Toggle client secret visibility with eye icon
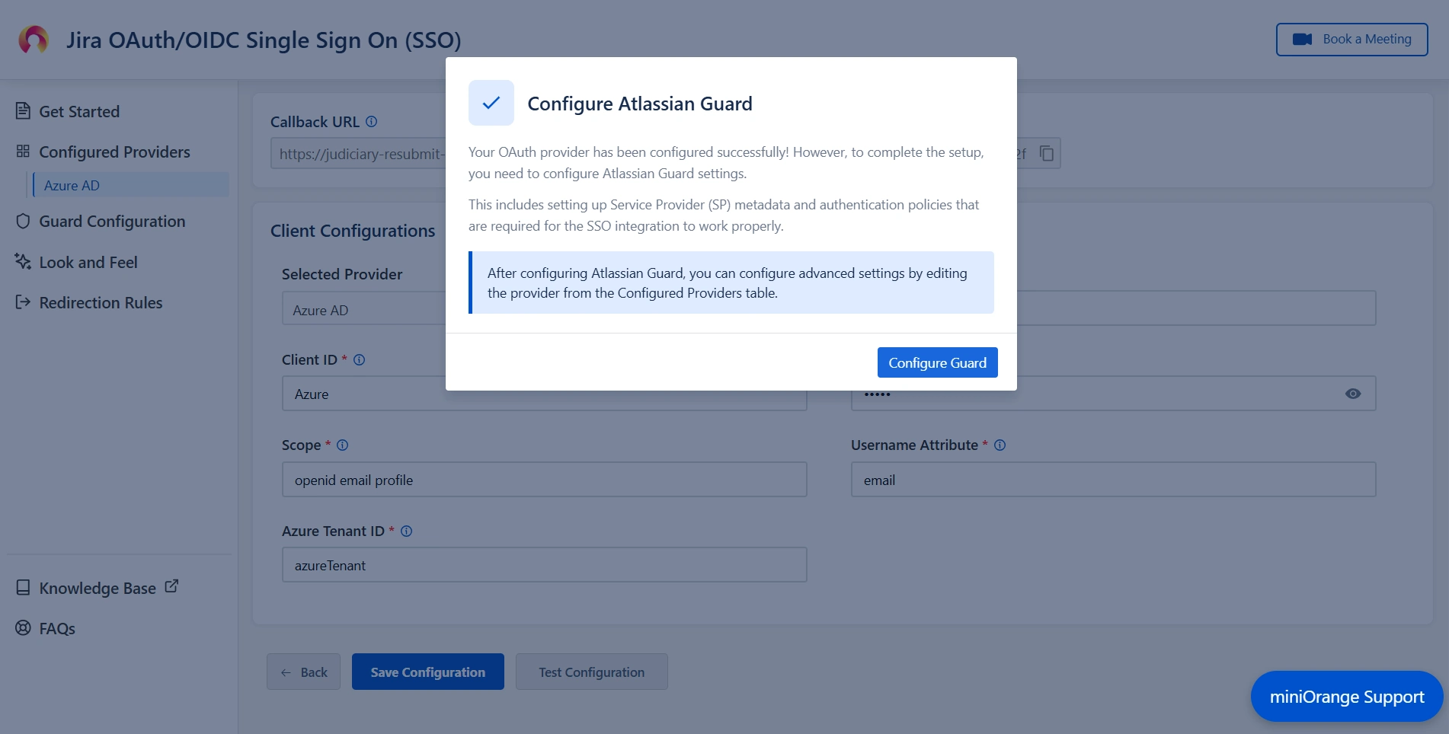 point(1353,394)
